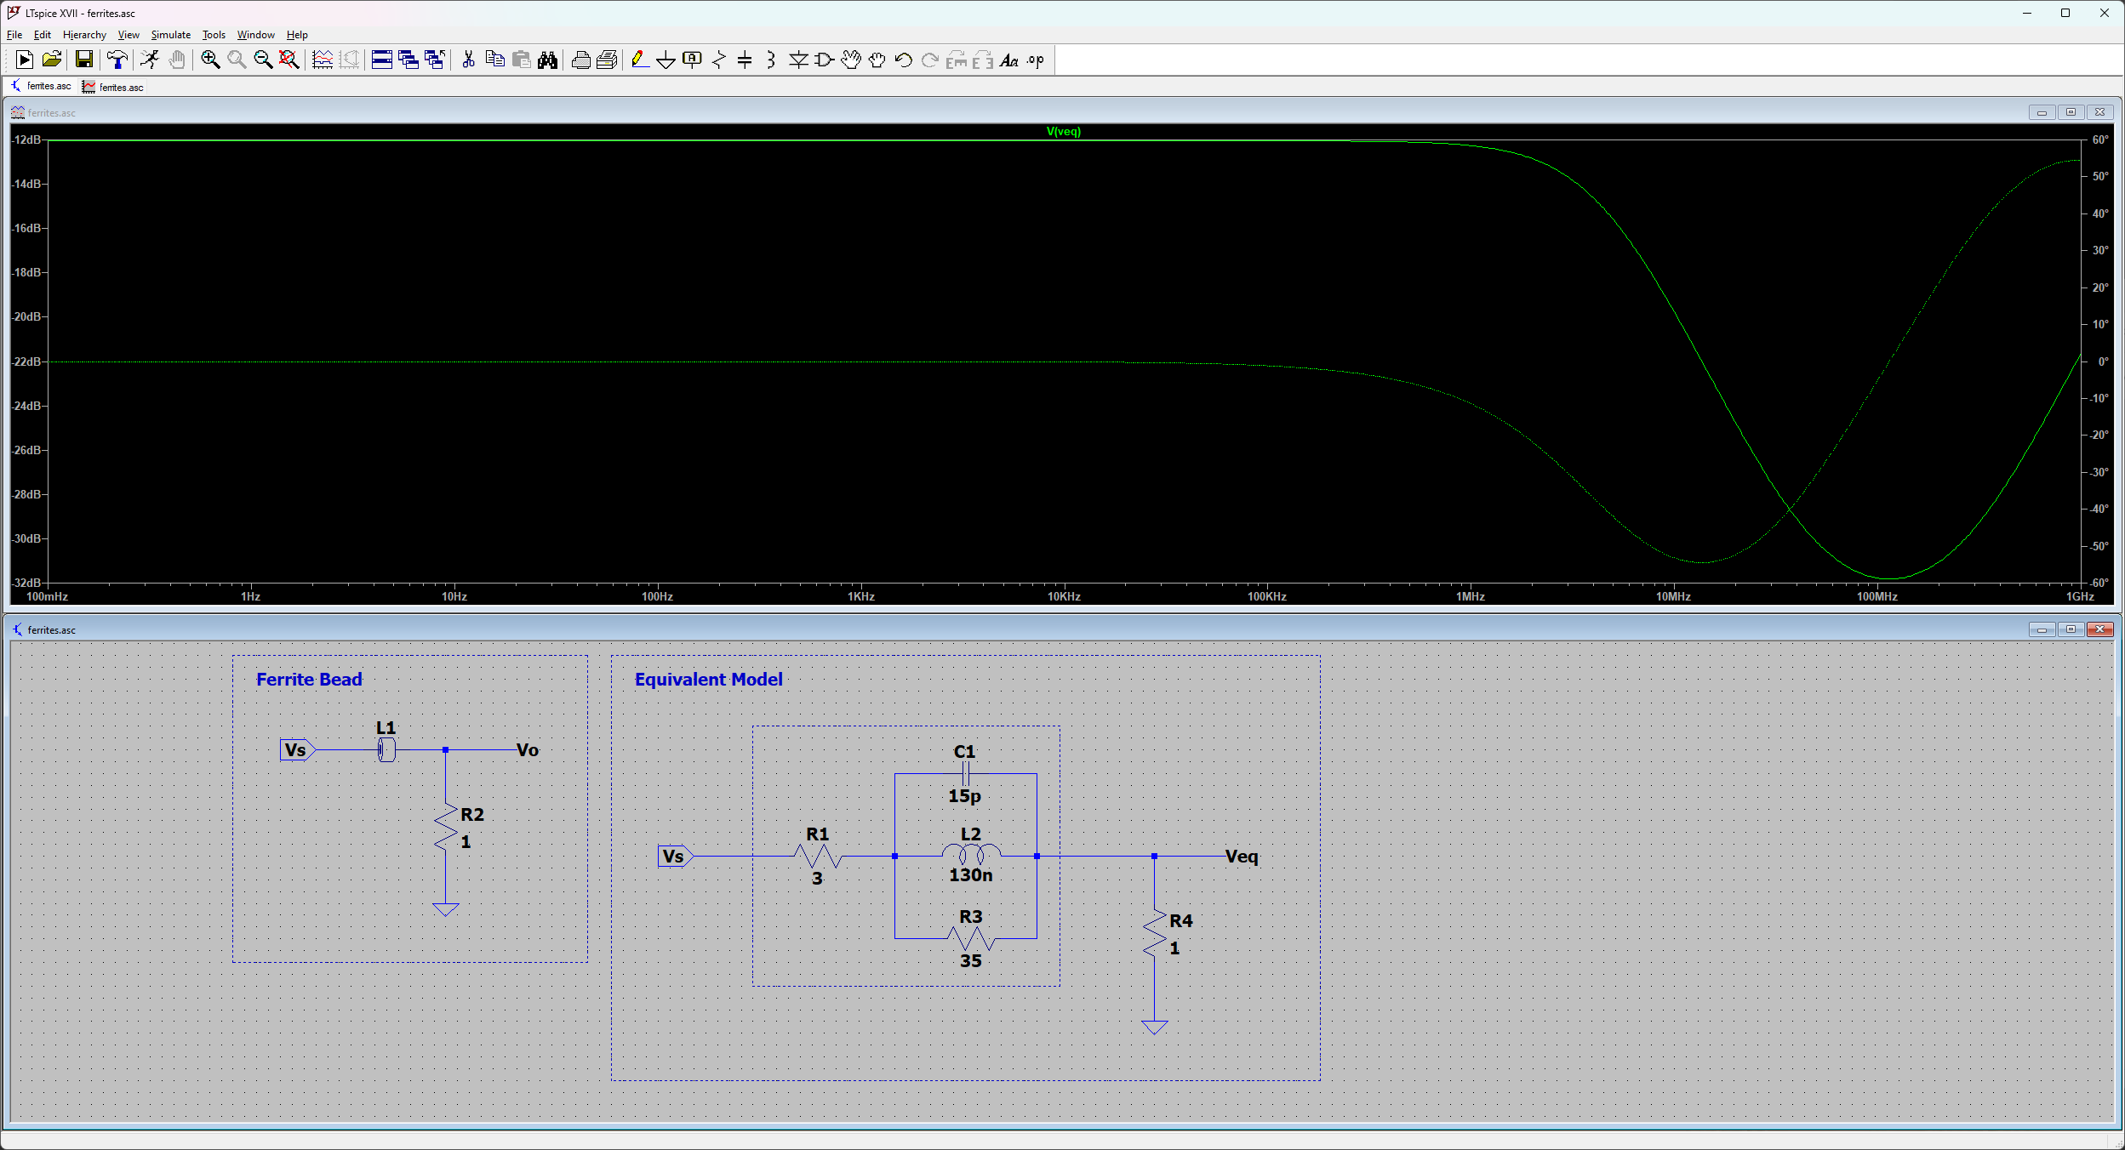
Task: Select resistor R3 symbol
Action: point(971,939)
